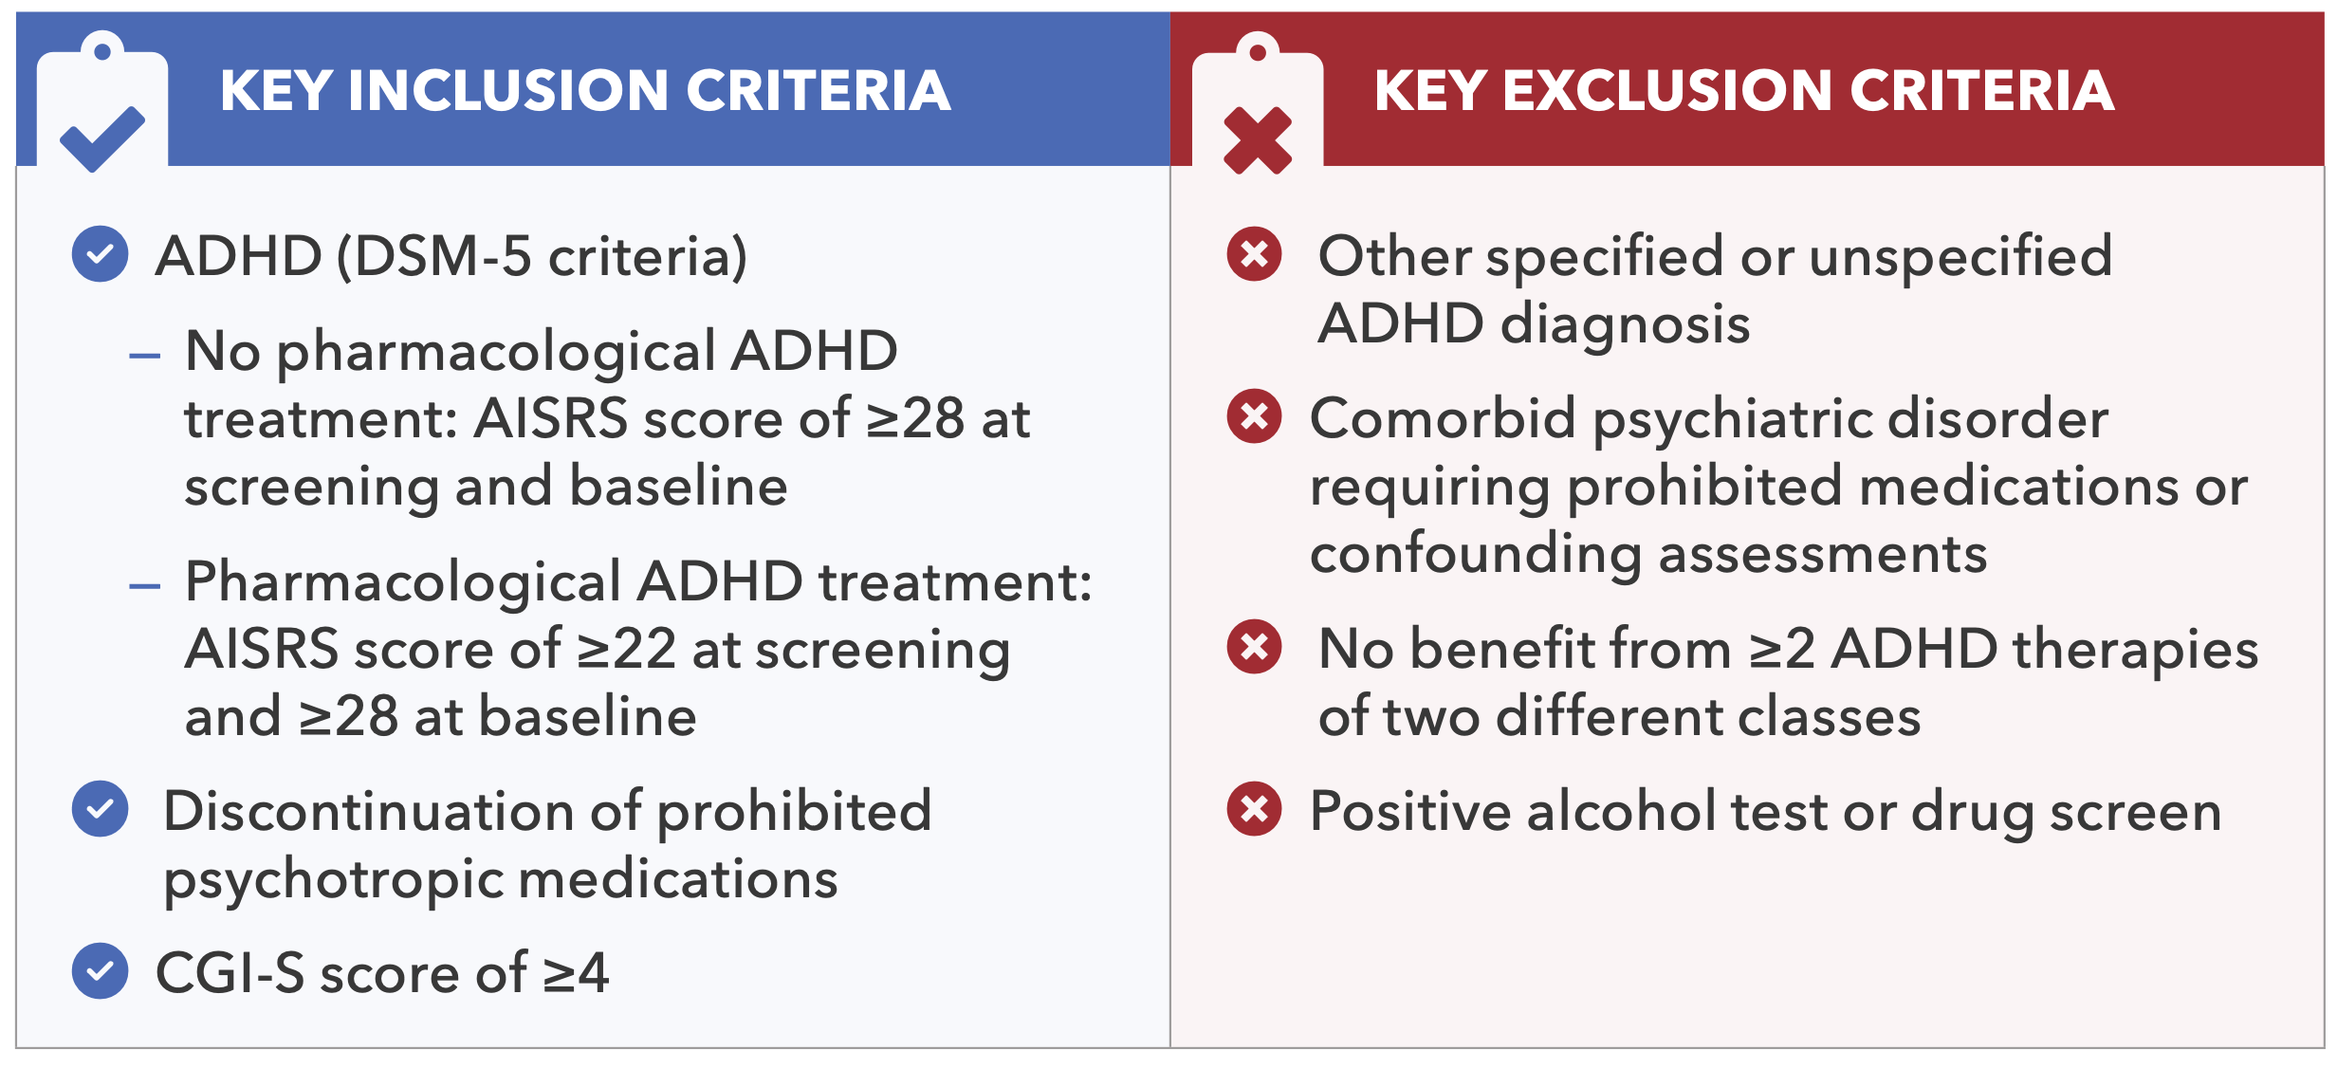Viewport: 2337px width, 1068px height.
Task: Click the red X circle beside No benefit
Action: 1254,647
